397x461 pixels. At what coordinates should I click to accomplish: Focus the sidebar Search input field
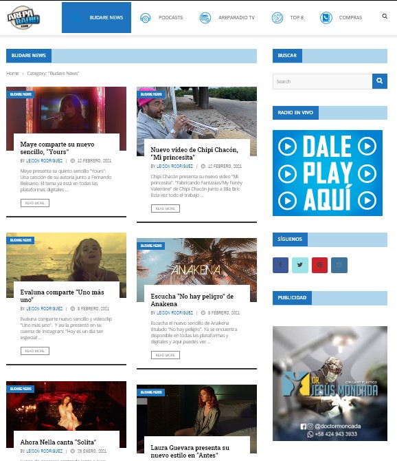[322, 81]
